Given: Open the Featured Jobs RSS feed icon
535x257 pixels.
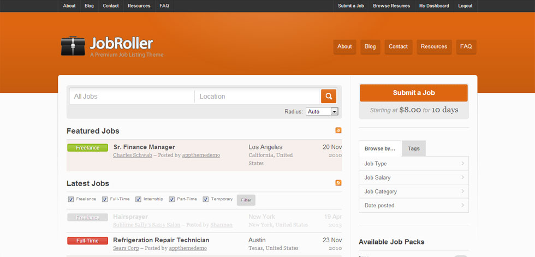Looking at the screenshot, I should pyautogui.click(x=338, y=130).
